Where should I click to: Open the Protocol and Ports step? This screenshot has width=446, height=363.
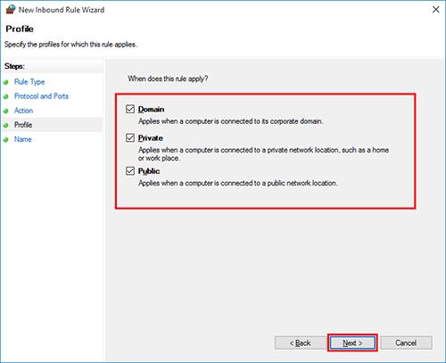[41, 96]
